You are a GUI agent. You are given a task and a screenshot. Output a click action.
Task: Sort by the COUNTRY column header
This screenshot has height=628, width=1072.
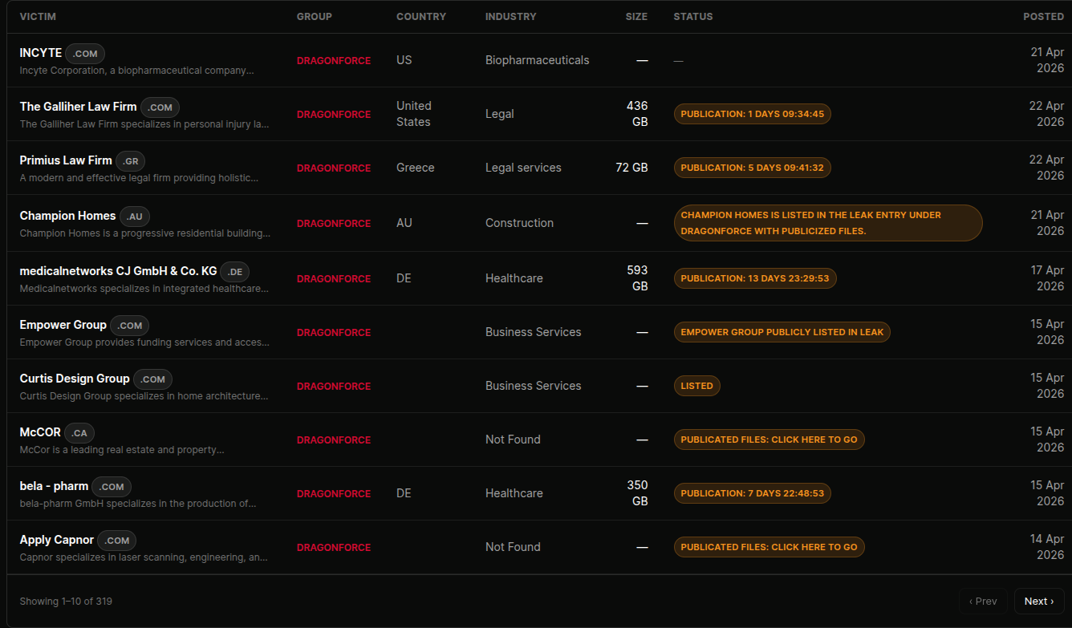coord(421,17)
